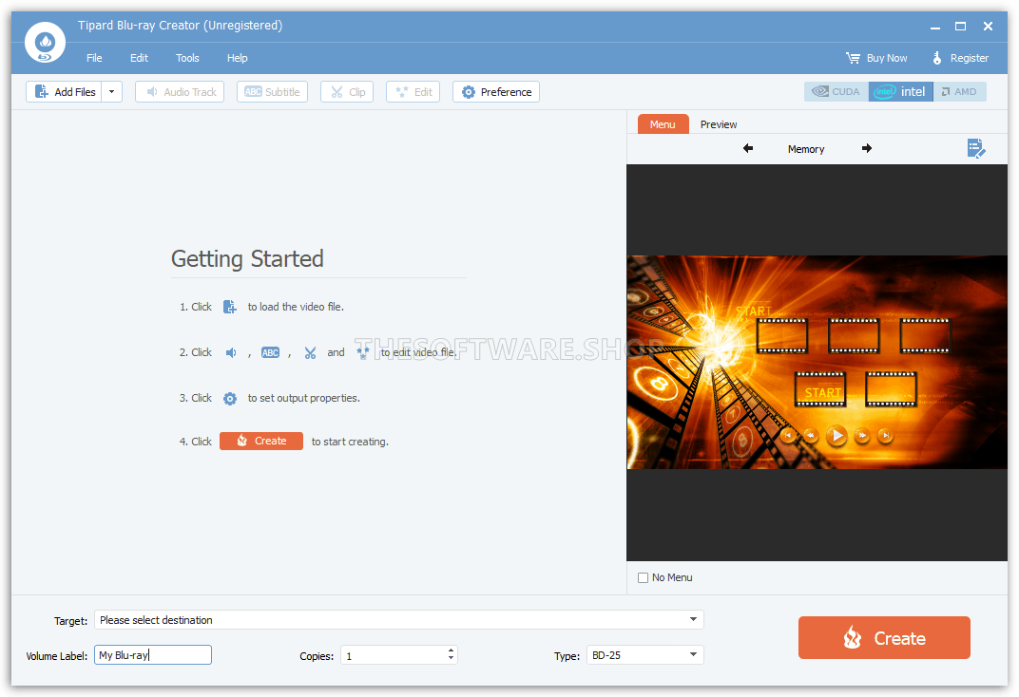Increase the Copies stepper value
This screenshot has height=697, width=1019.
(x=451, y=650)
